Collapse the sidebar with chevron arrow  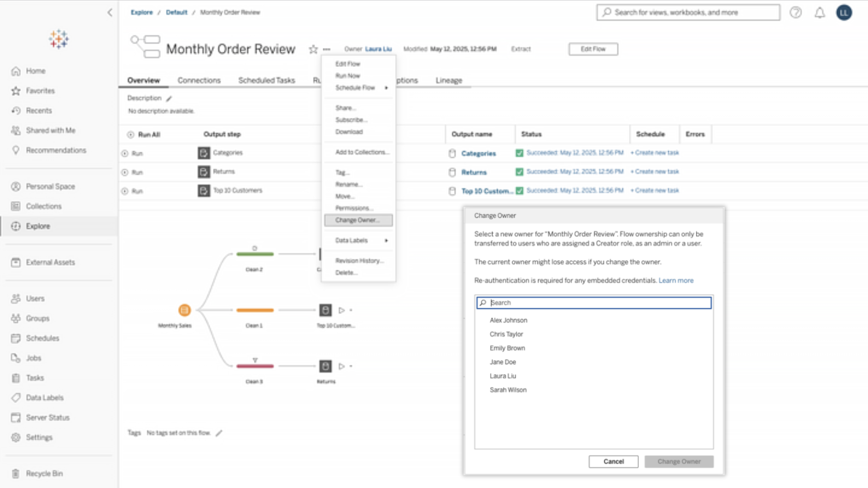110,13
